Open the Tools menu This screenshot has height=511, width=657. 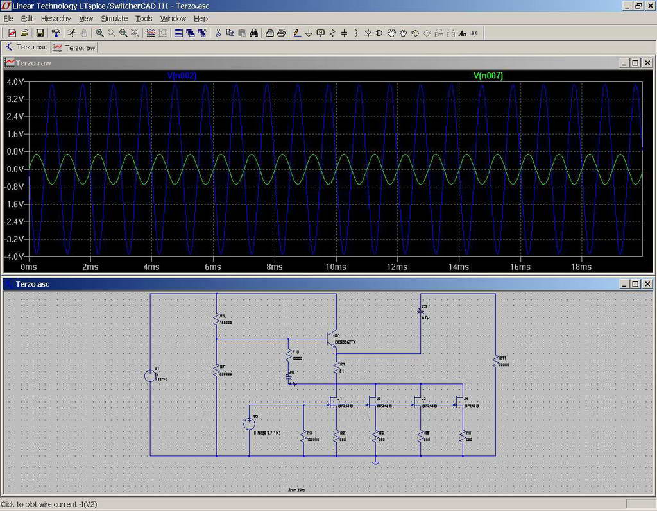tap(144, 19)
